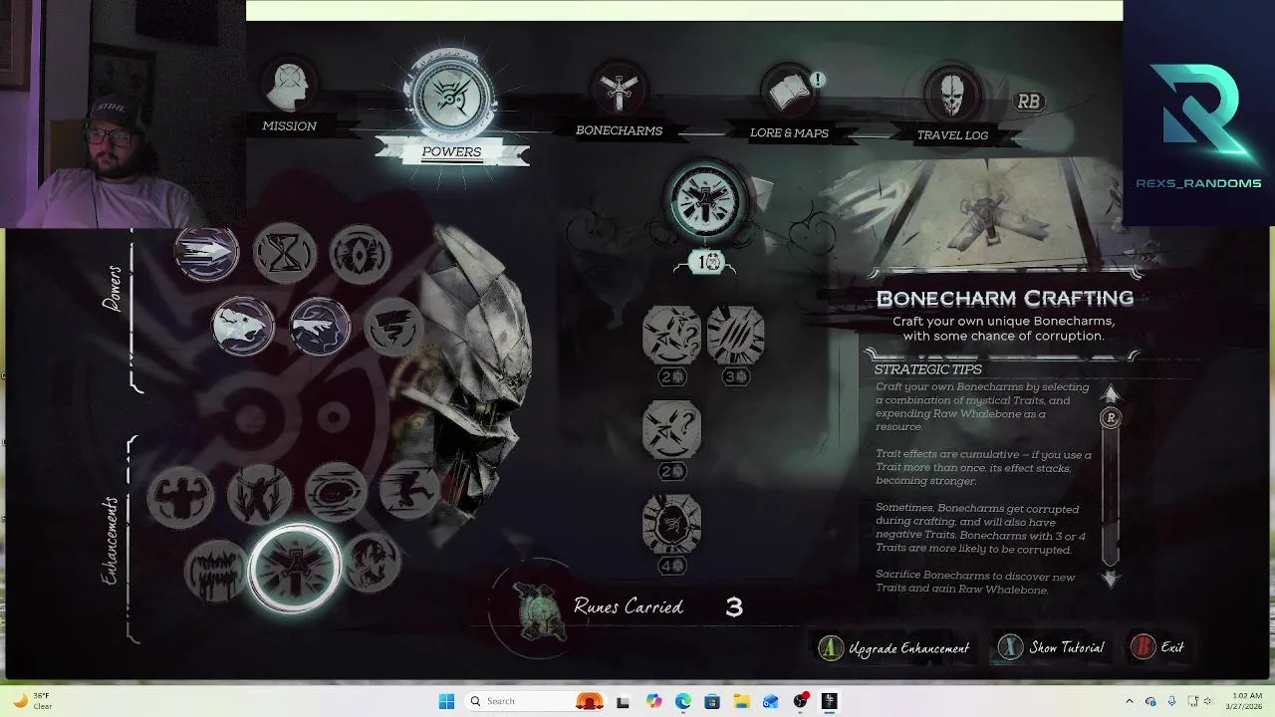The image size is (1275, 717).
Task: Click the Strategic Tips heading
Action: (928, 369)
